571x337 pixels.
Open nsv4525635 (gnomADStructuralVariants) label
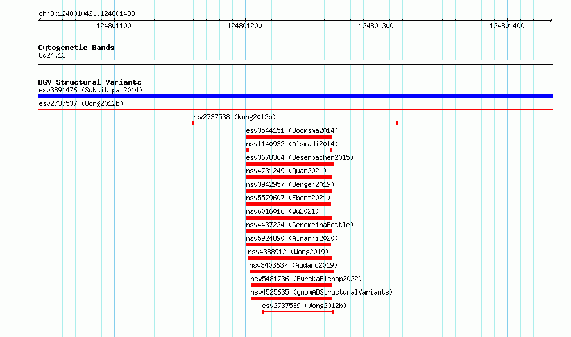point(321,292)
